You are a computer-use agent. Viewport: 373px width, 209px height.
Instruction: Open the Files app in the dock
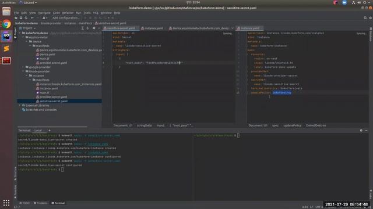[6, 12]
